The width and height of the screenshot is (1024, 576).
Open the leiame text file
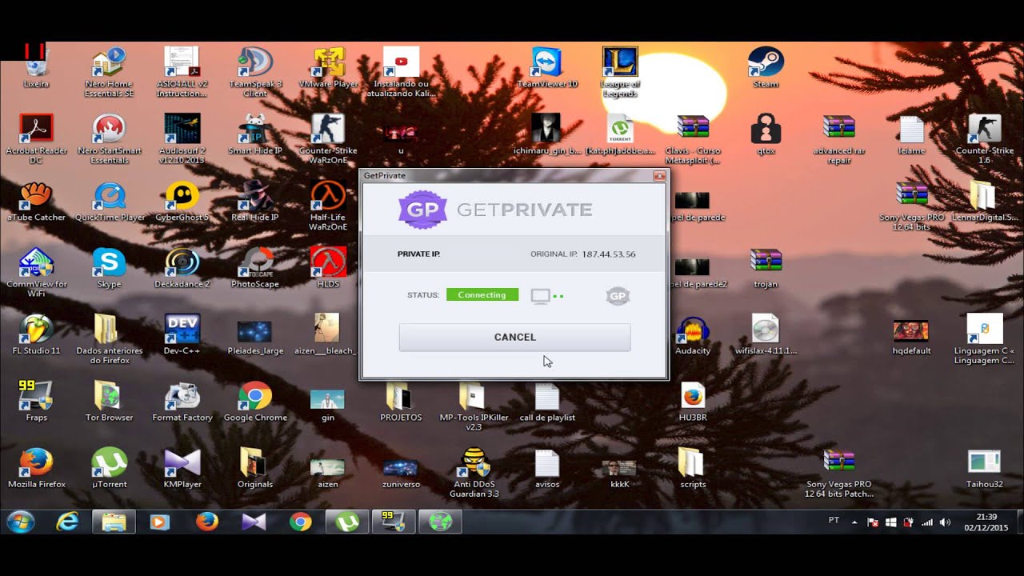(x=911, y=134)
